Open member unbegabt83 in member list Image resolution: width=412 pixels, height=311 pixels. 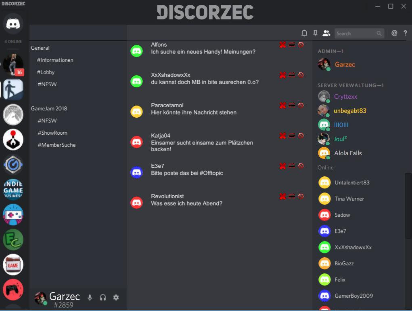[342, 111]
